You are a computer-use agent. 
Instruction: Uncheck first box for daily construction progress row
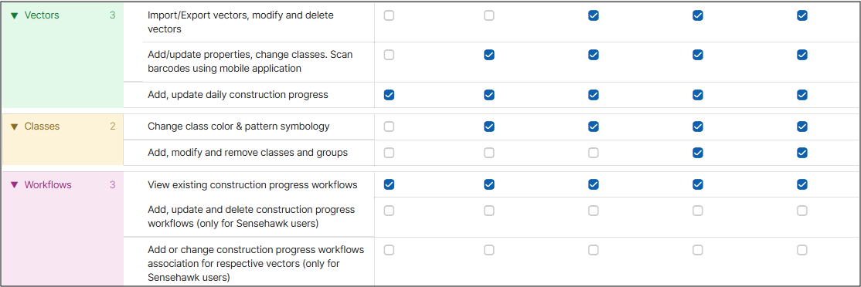pos(389,95)
